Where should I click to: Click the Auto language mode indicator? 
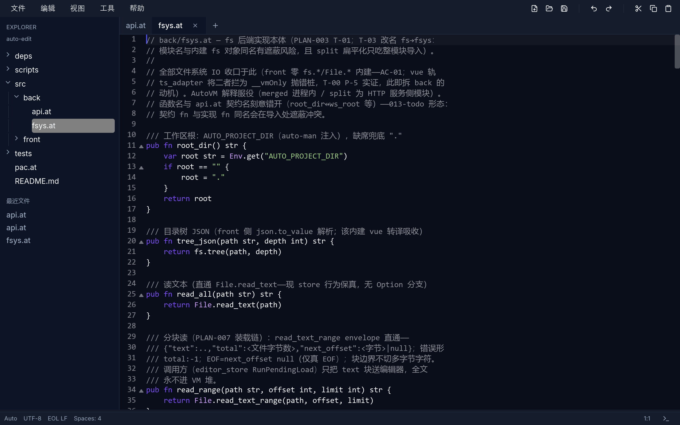[x=11, y=418]
